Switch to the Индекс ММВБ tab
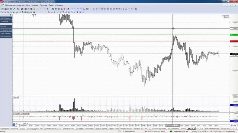238x133 pixels. tap(126, 129)
